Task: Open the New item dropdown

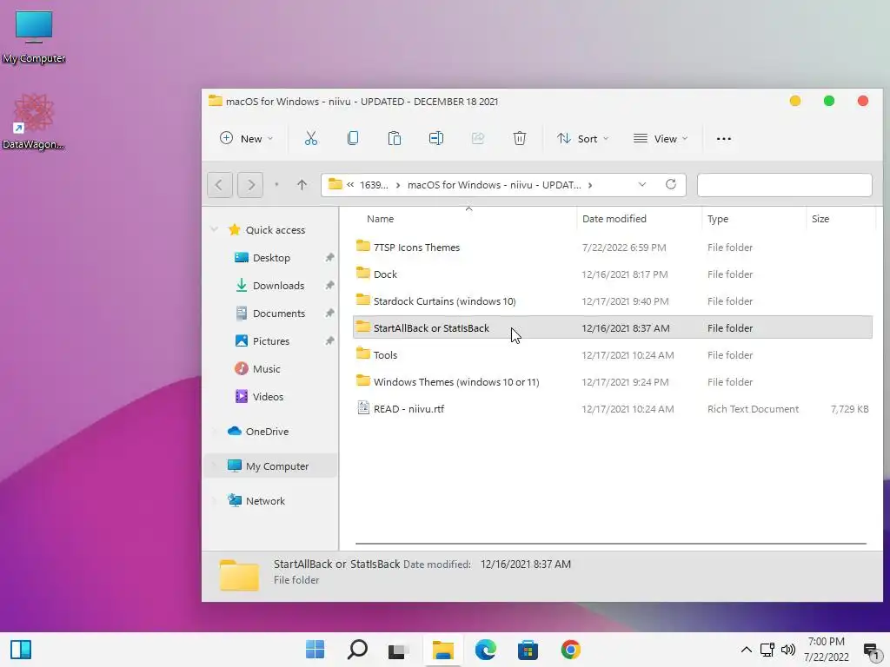Action: coord(246,138)
